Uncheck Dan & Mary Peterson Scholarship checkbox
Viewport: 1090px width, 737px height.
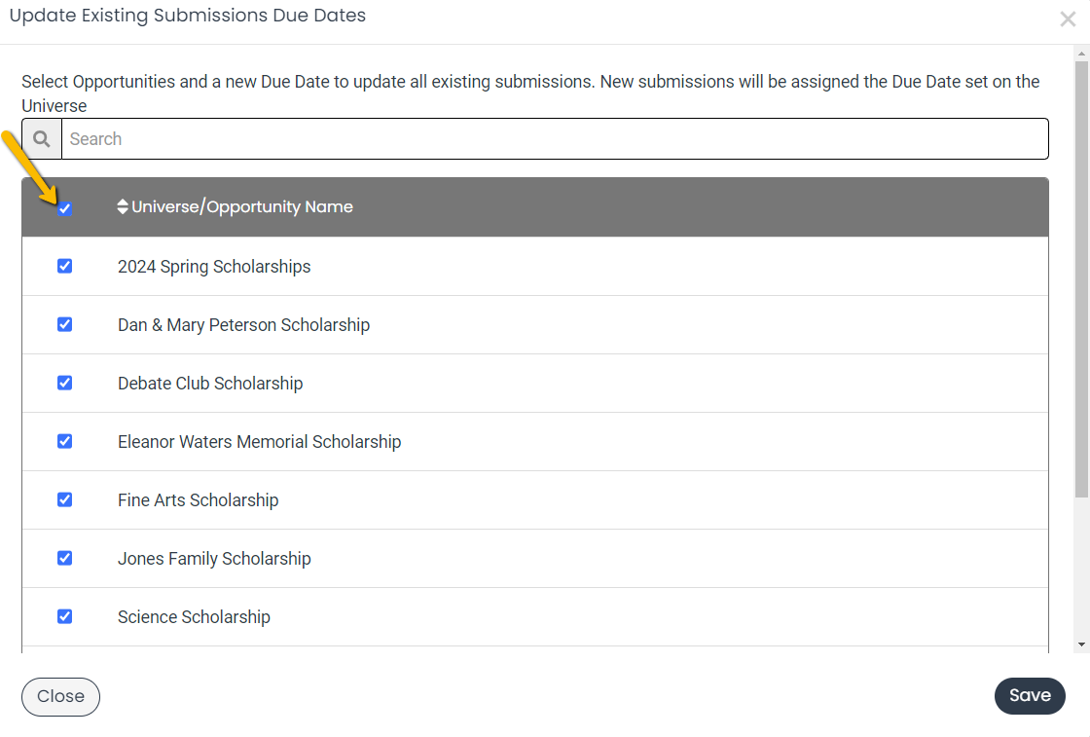point(64,325)
